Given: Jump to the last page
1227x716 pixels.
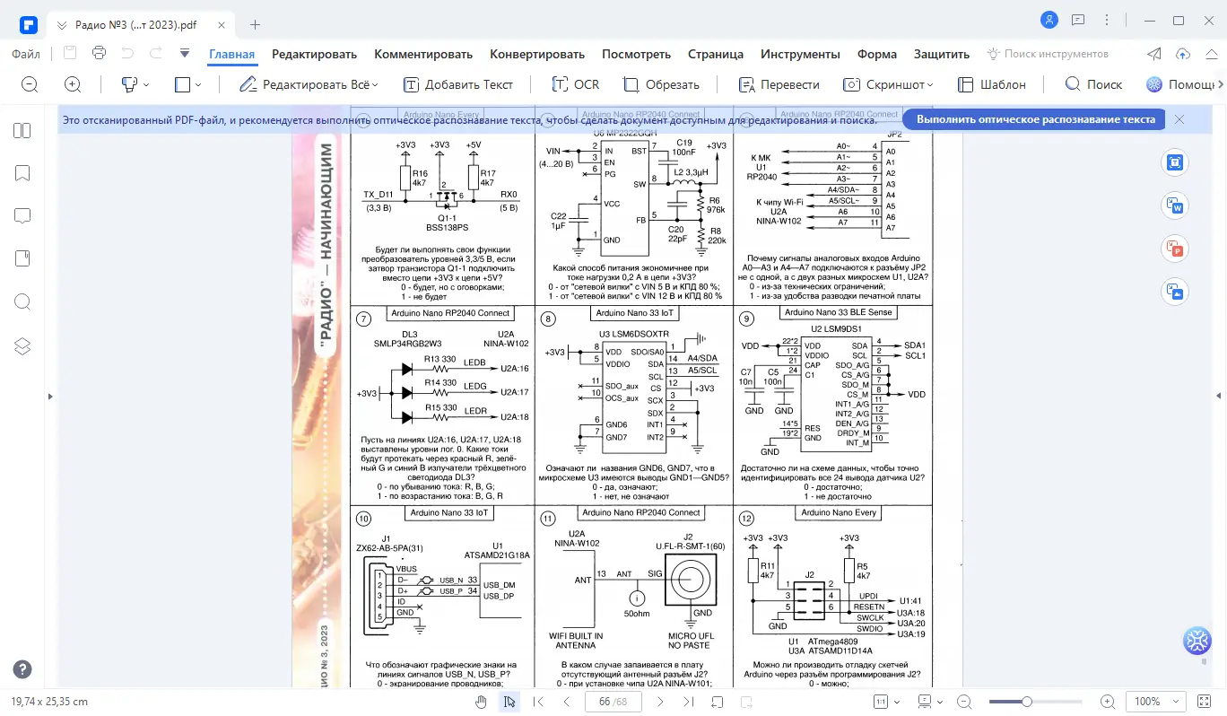Looking at the screenshot, I should click(x=688, y=702).
